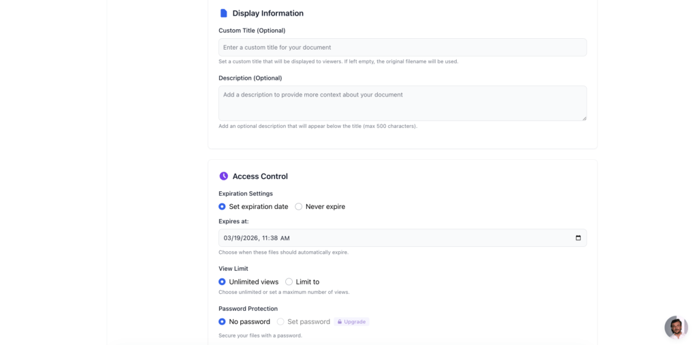
Task: Click the Description box resize handle
Action: (583, 118)
